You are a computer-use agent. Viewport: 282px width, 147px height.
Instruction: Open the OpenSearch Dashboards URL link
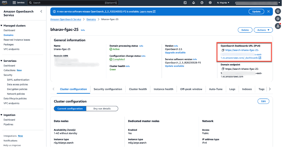pyautogui.click(x=241, y=54)
